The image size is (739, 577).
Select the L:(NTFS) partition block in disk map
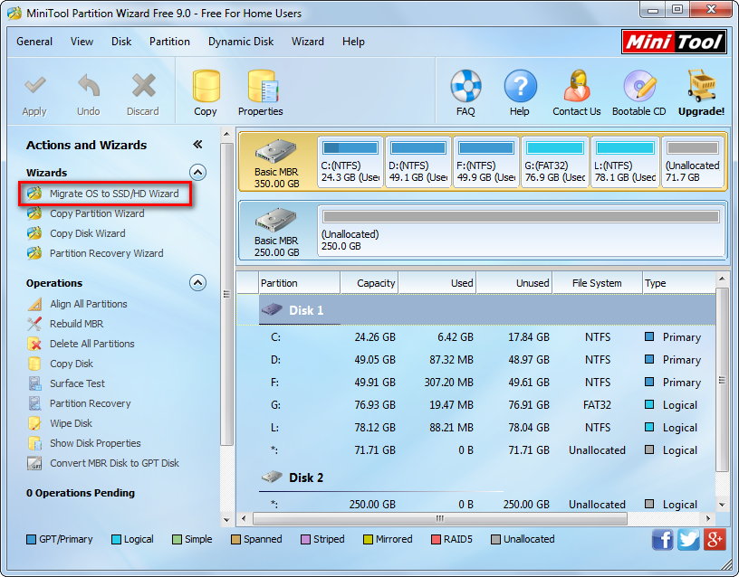click(625, 163)
